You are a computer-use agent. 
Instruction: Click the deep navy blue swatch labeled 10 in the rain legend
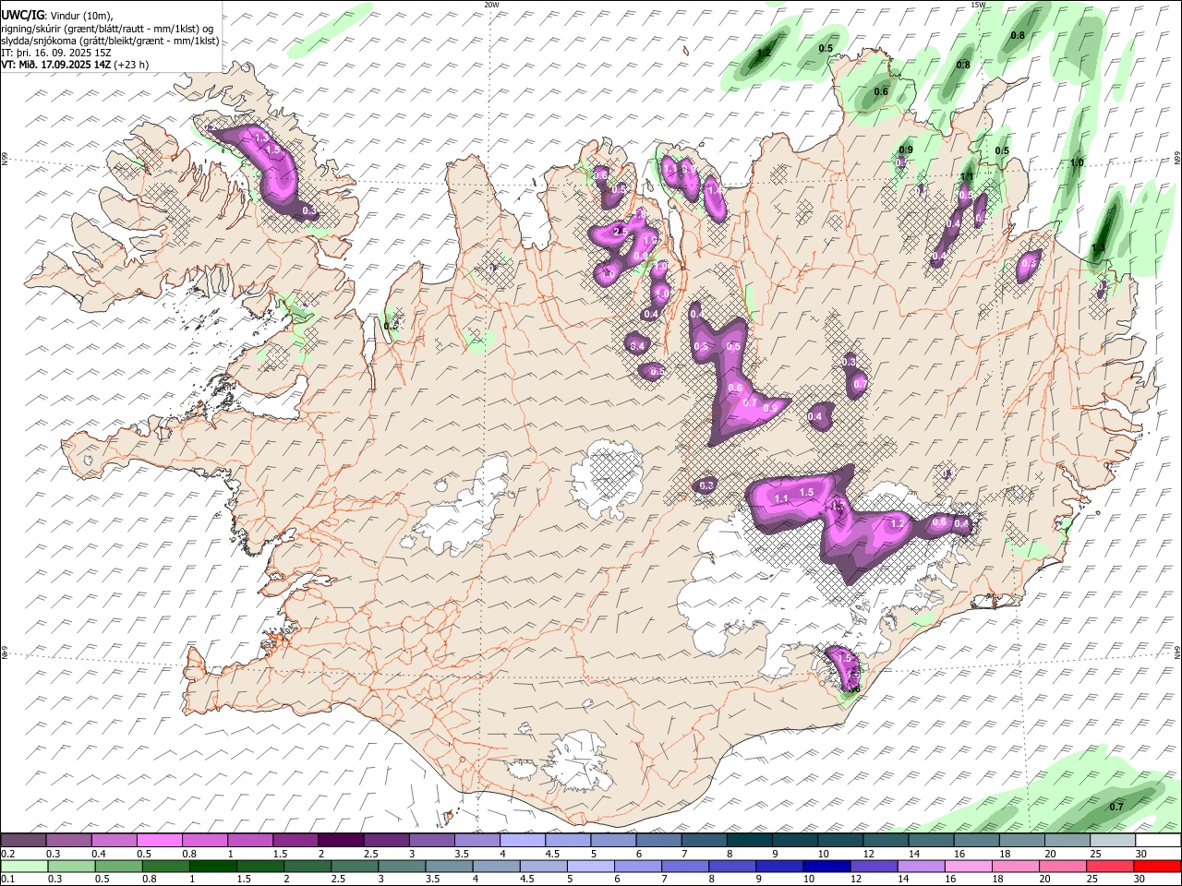tap(826, 867)
